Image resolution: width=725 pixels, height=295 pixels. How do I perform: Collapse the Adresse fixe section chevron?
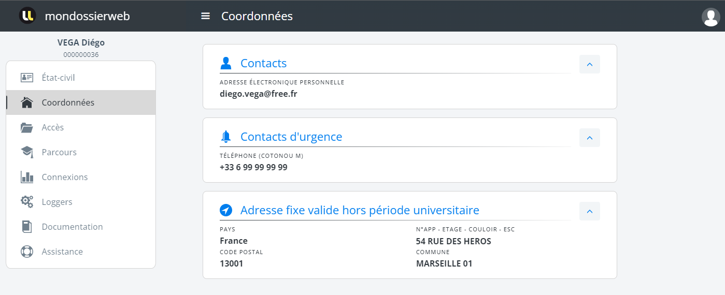589,211
